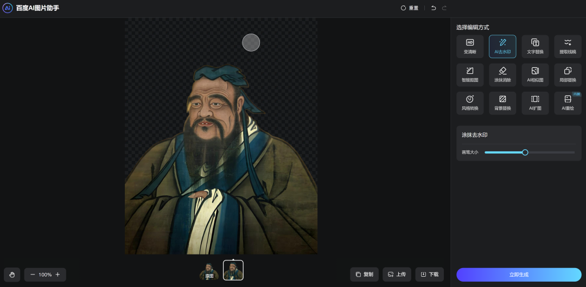Click the 上传 upload button

click(x=397, y=275)
